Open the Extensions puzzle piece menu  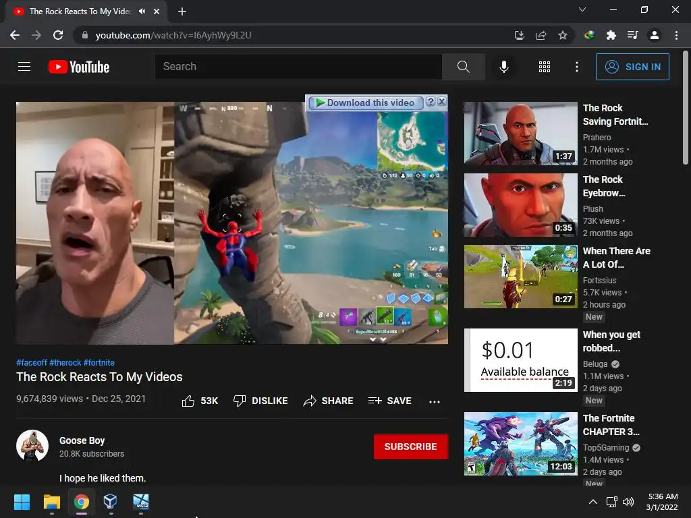pyautogui.click(x=611, y=35)
